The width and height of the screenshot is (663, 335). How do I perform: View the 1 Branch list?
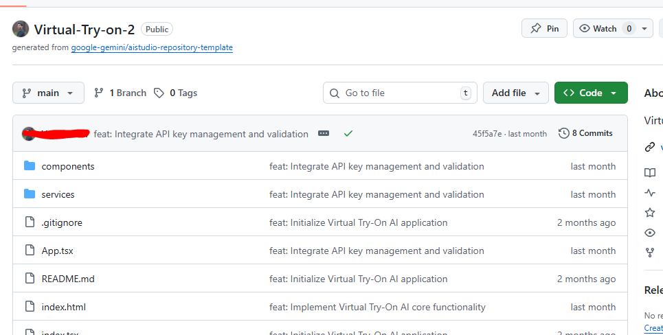(x=120, y=93)
